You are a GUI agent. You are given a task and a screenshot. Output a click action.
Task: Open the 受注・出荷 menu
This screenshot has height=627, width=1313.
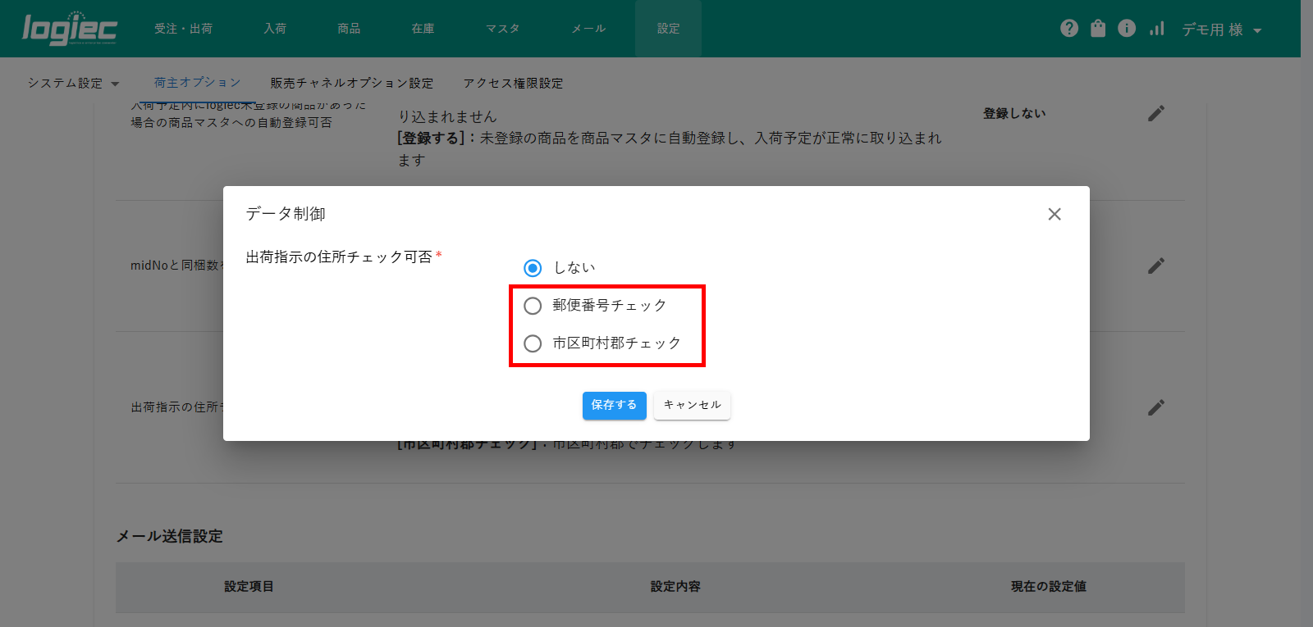tap(183, 29)
